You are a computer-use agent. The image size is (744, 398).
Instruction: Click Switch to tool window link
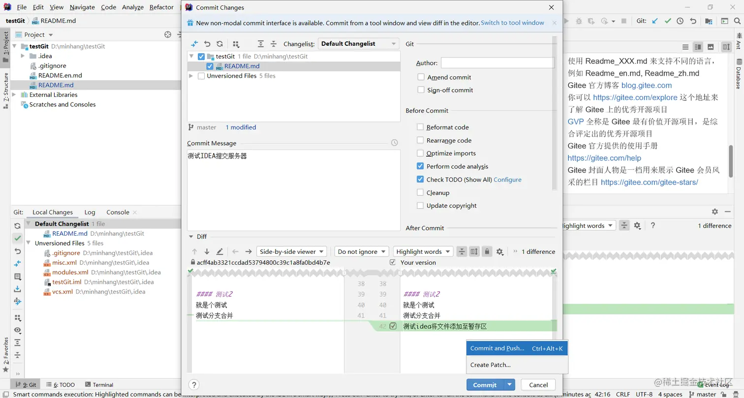click(512, 23)
